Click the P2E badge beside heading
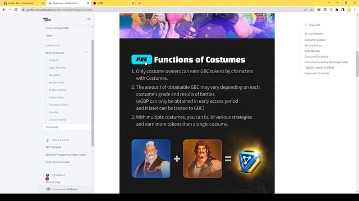This screenshot has height=201, width=359. (x=141, y=60)
